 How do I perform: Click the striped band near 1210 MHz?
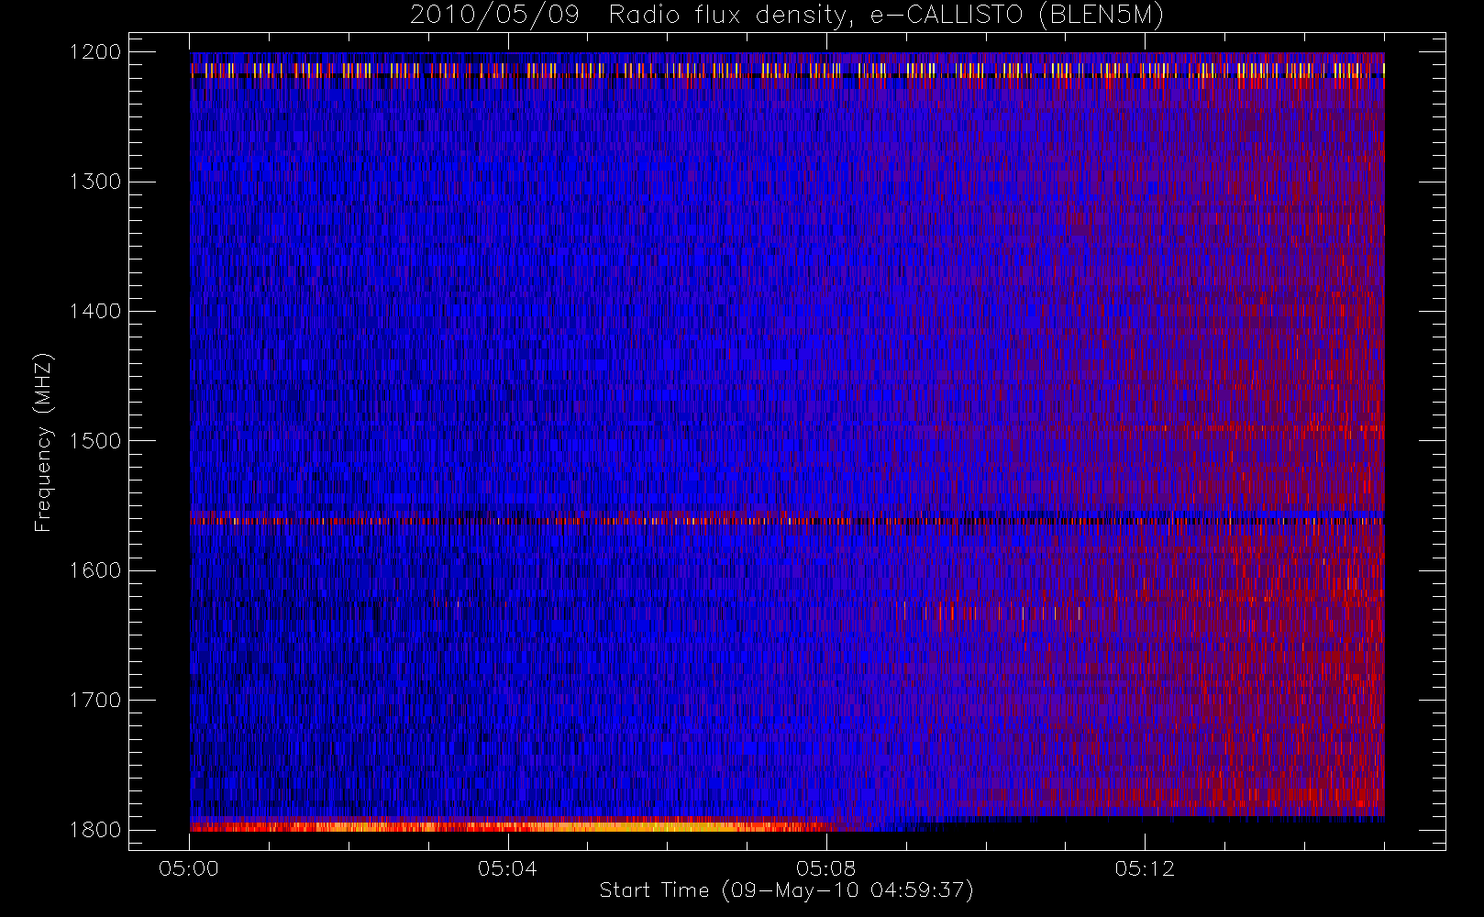pos(787,70)
